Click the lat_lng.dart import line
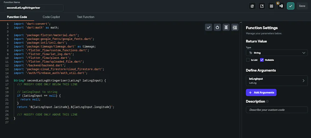Viewport: 311px width, 138px height. point(44,54)
